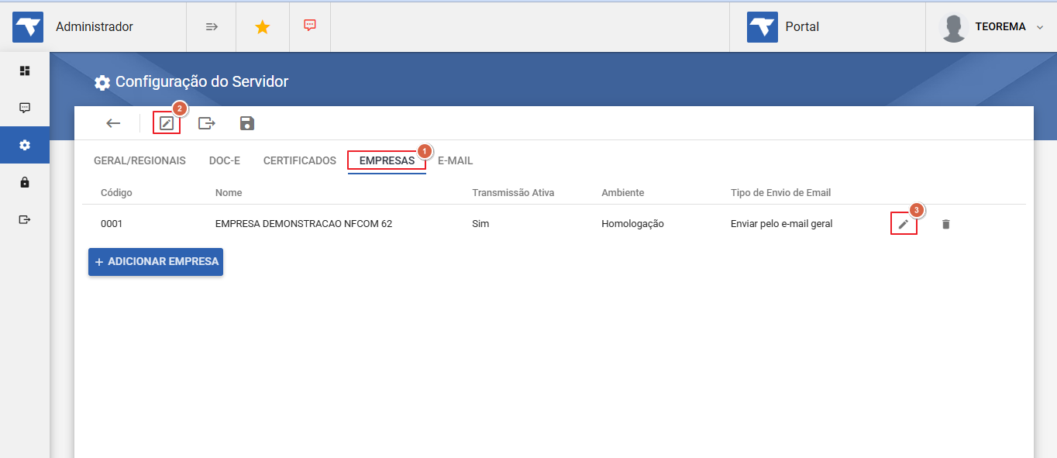Click the Administrador app logo

pyautogui.click(x=28, y=27)
